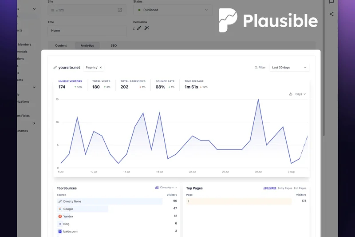Click the link icon beside yoursite.net
The image size is (355, 237).
(x=55, y=67)
